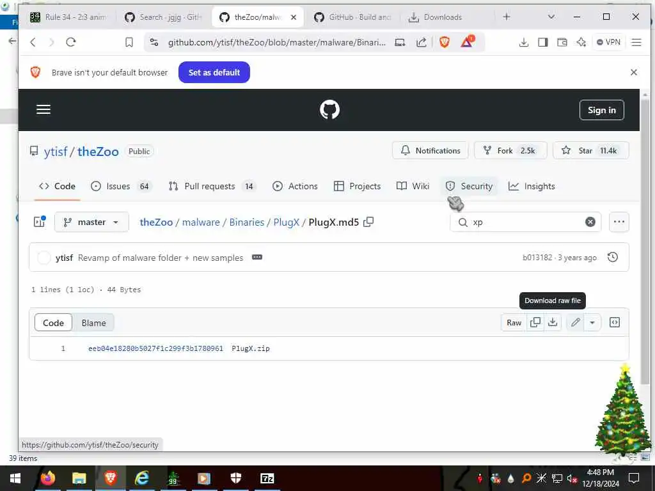
Task: Open edit options dropdown arrow
Action: point(592,322)
